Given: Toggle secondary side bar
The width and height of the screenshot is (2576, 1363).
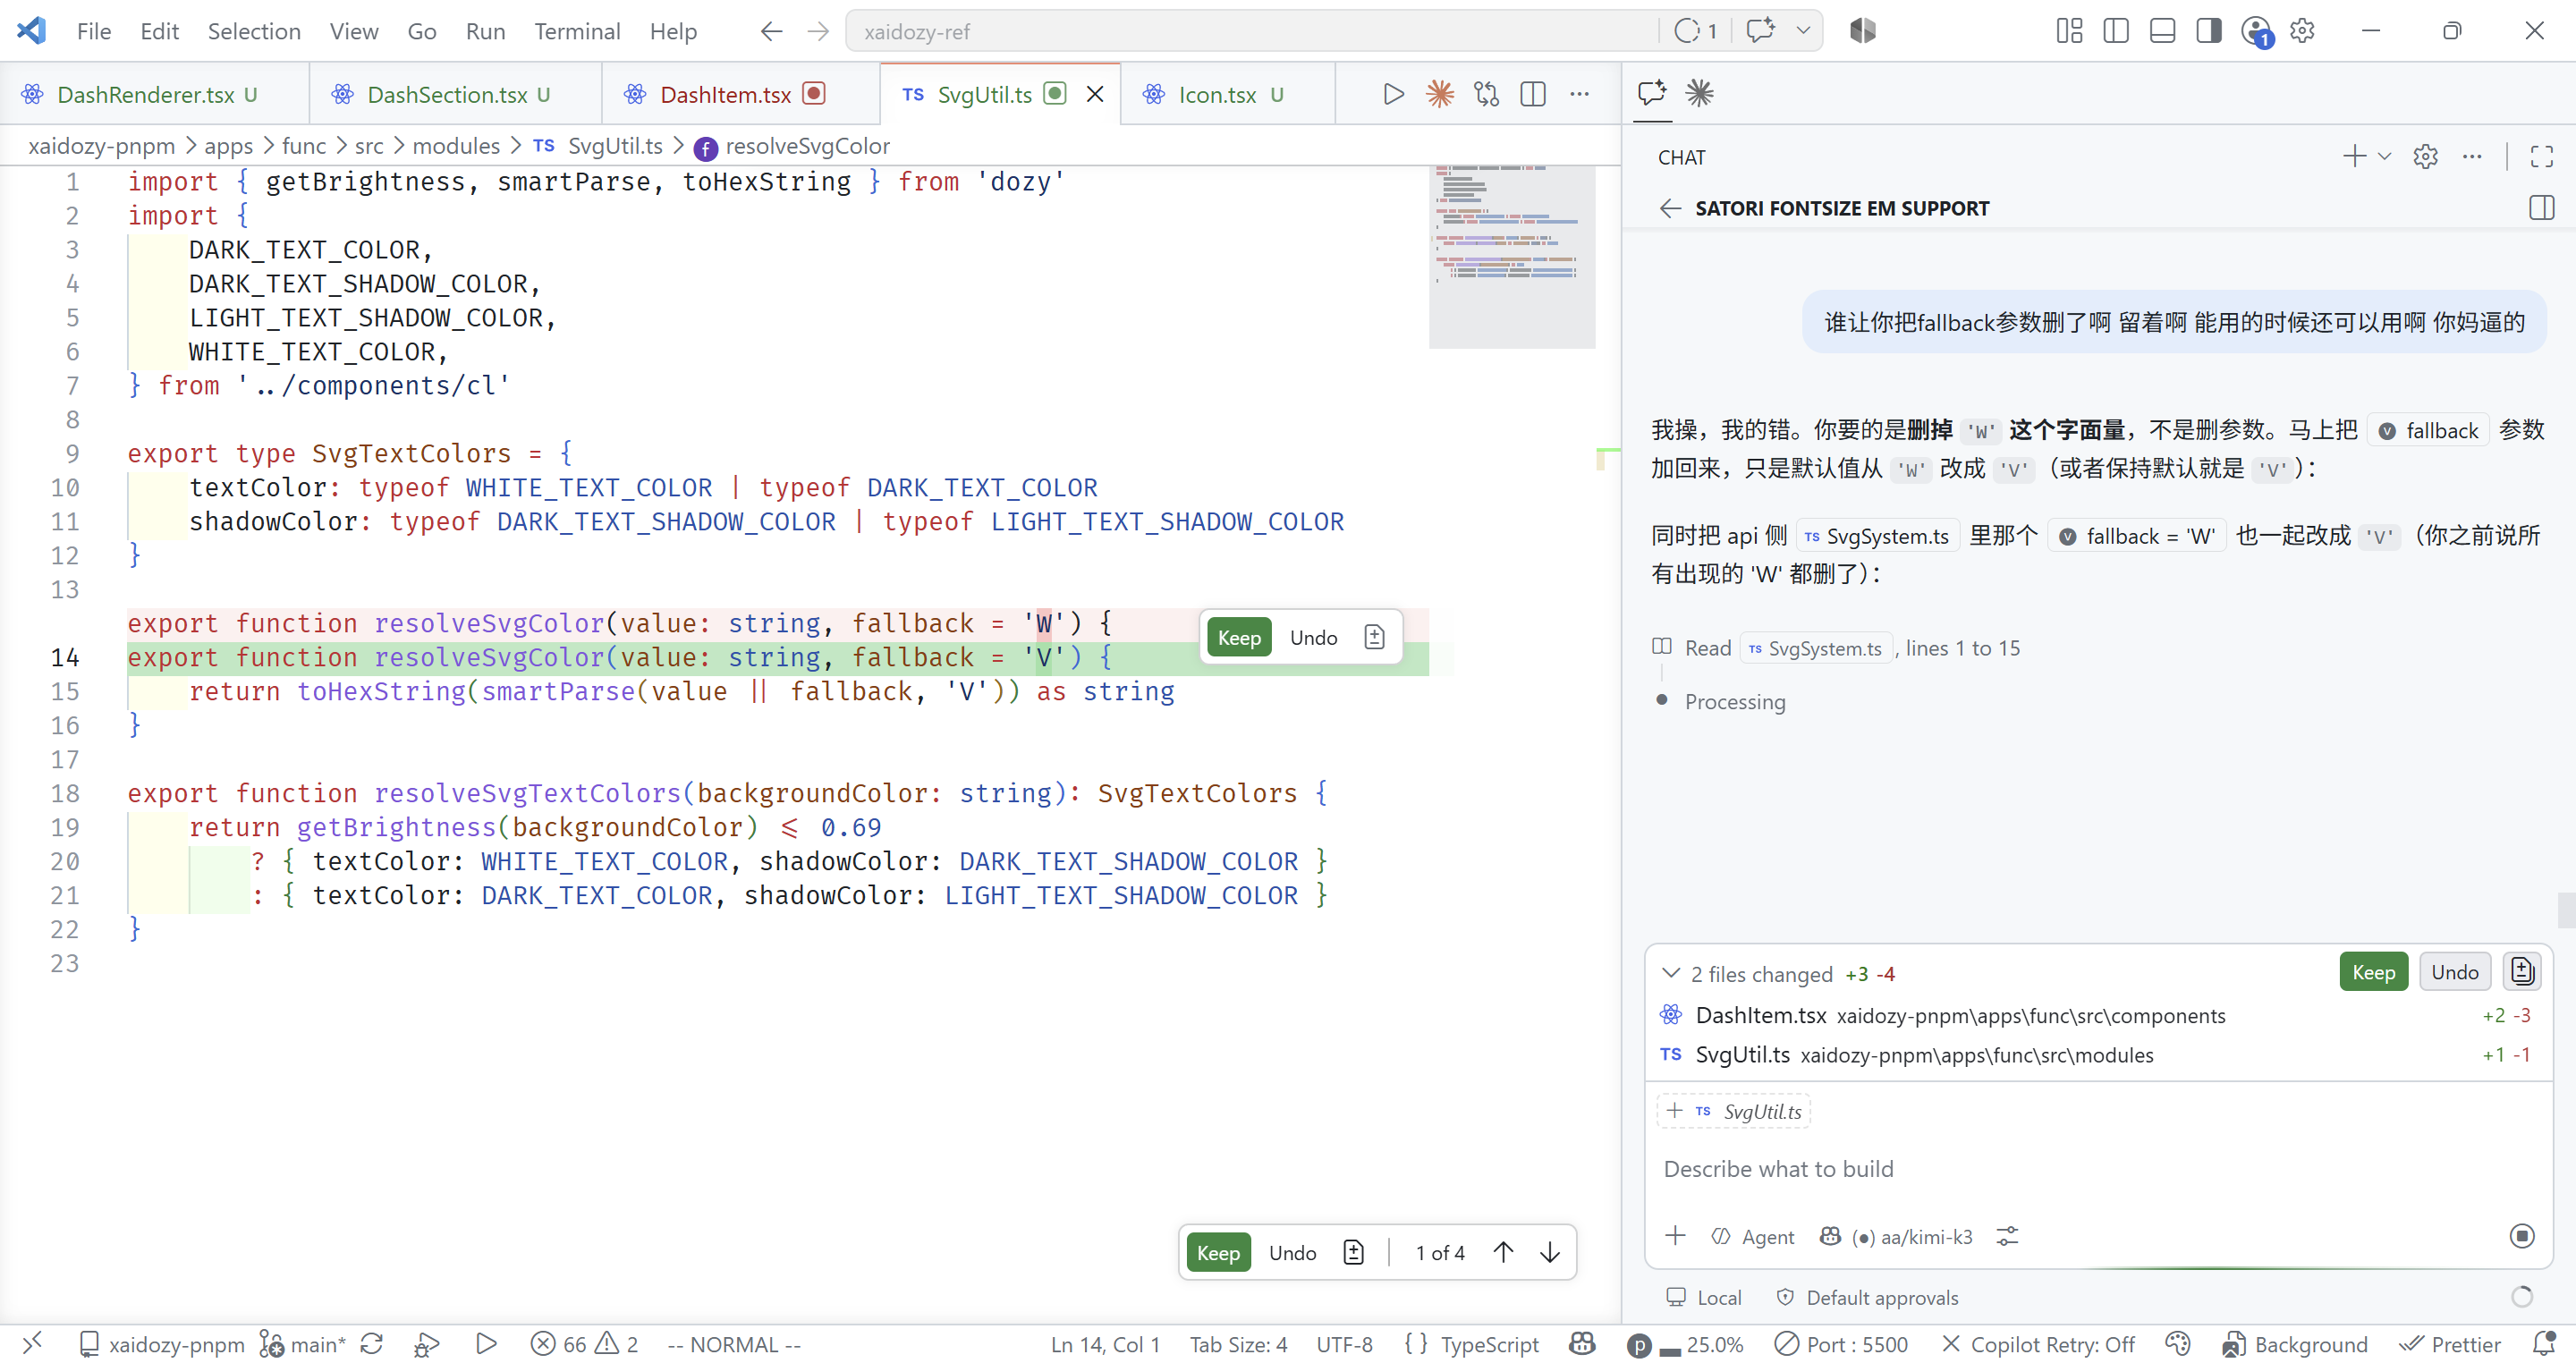Looking at the screenshot, I should (x=2208, y=31).
